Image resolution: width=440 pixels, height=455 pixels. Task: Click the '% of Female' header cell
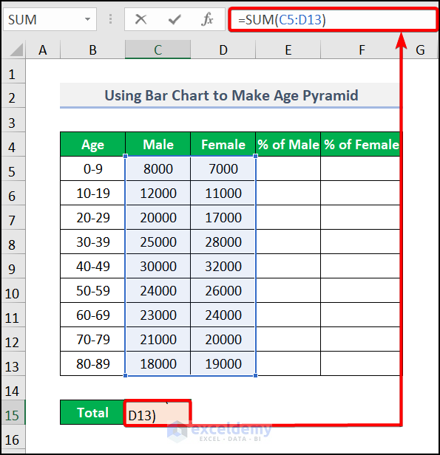360,144
